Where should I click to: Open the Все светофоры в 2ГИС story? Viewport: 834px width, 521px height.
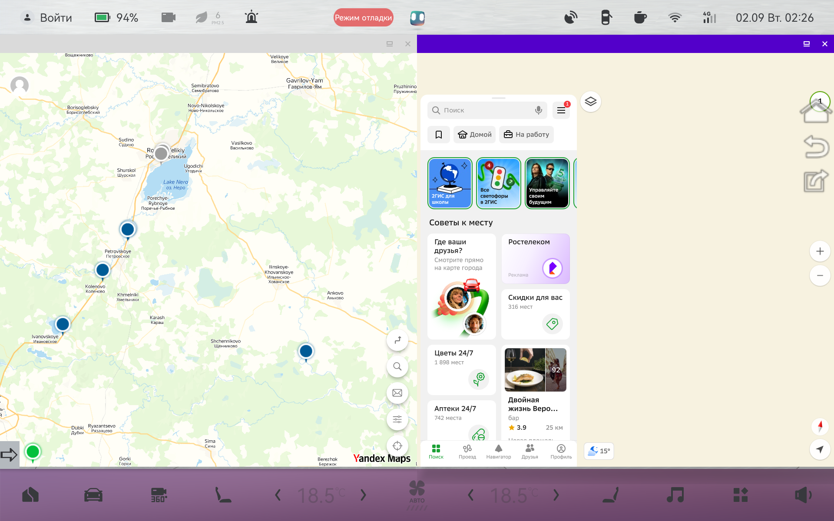[x=499, y=183]
